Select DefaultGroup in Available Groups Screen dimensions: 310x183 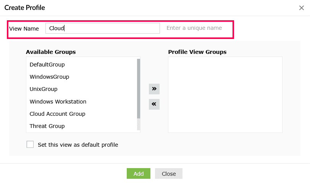[47, 65]
